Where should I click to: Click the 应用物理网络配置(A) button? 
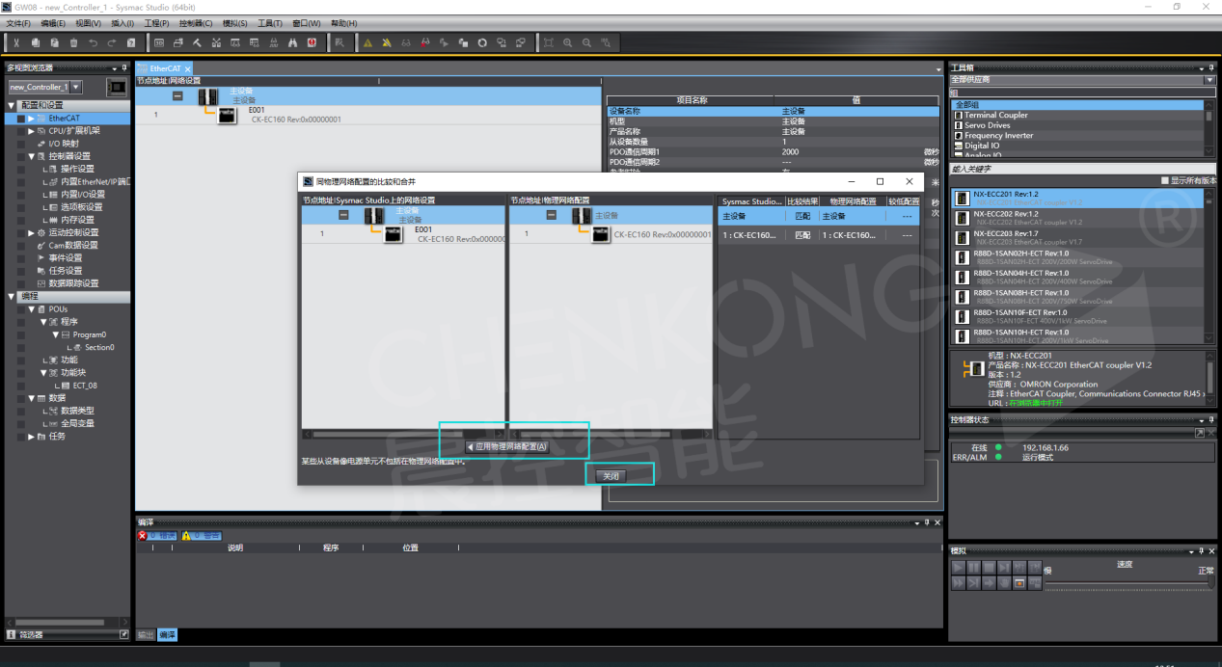[508, 446]
